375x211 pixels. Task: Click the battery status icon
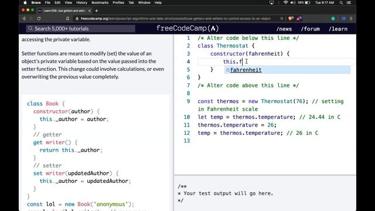tap(307, 2)
